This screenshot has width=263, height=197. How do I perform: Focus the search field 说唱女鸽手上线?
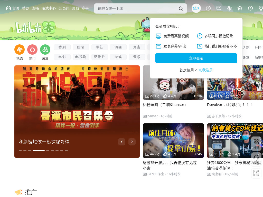pos(136,8)
